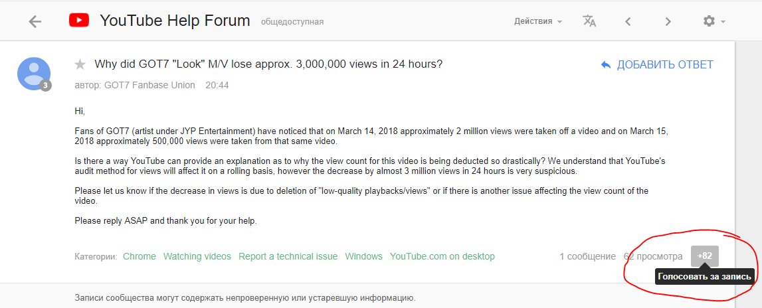Expand the Действия actions dropdown

click(x=538, y=21)
